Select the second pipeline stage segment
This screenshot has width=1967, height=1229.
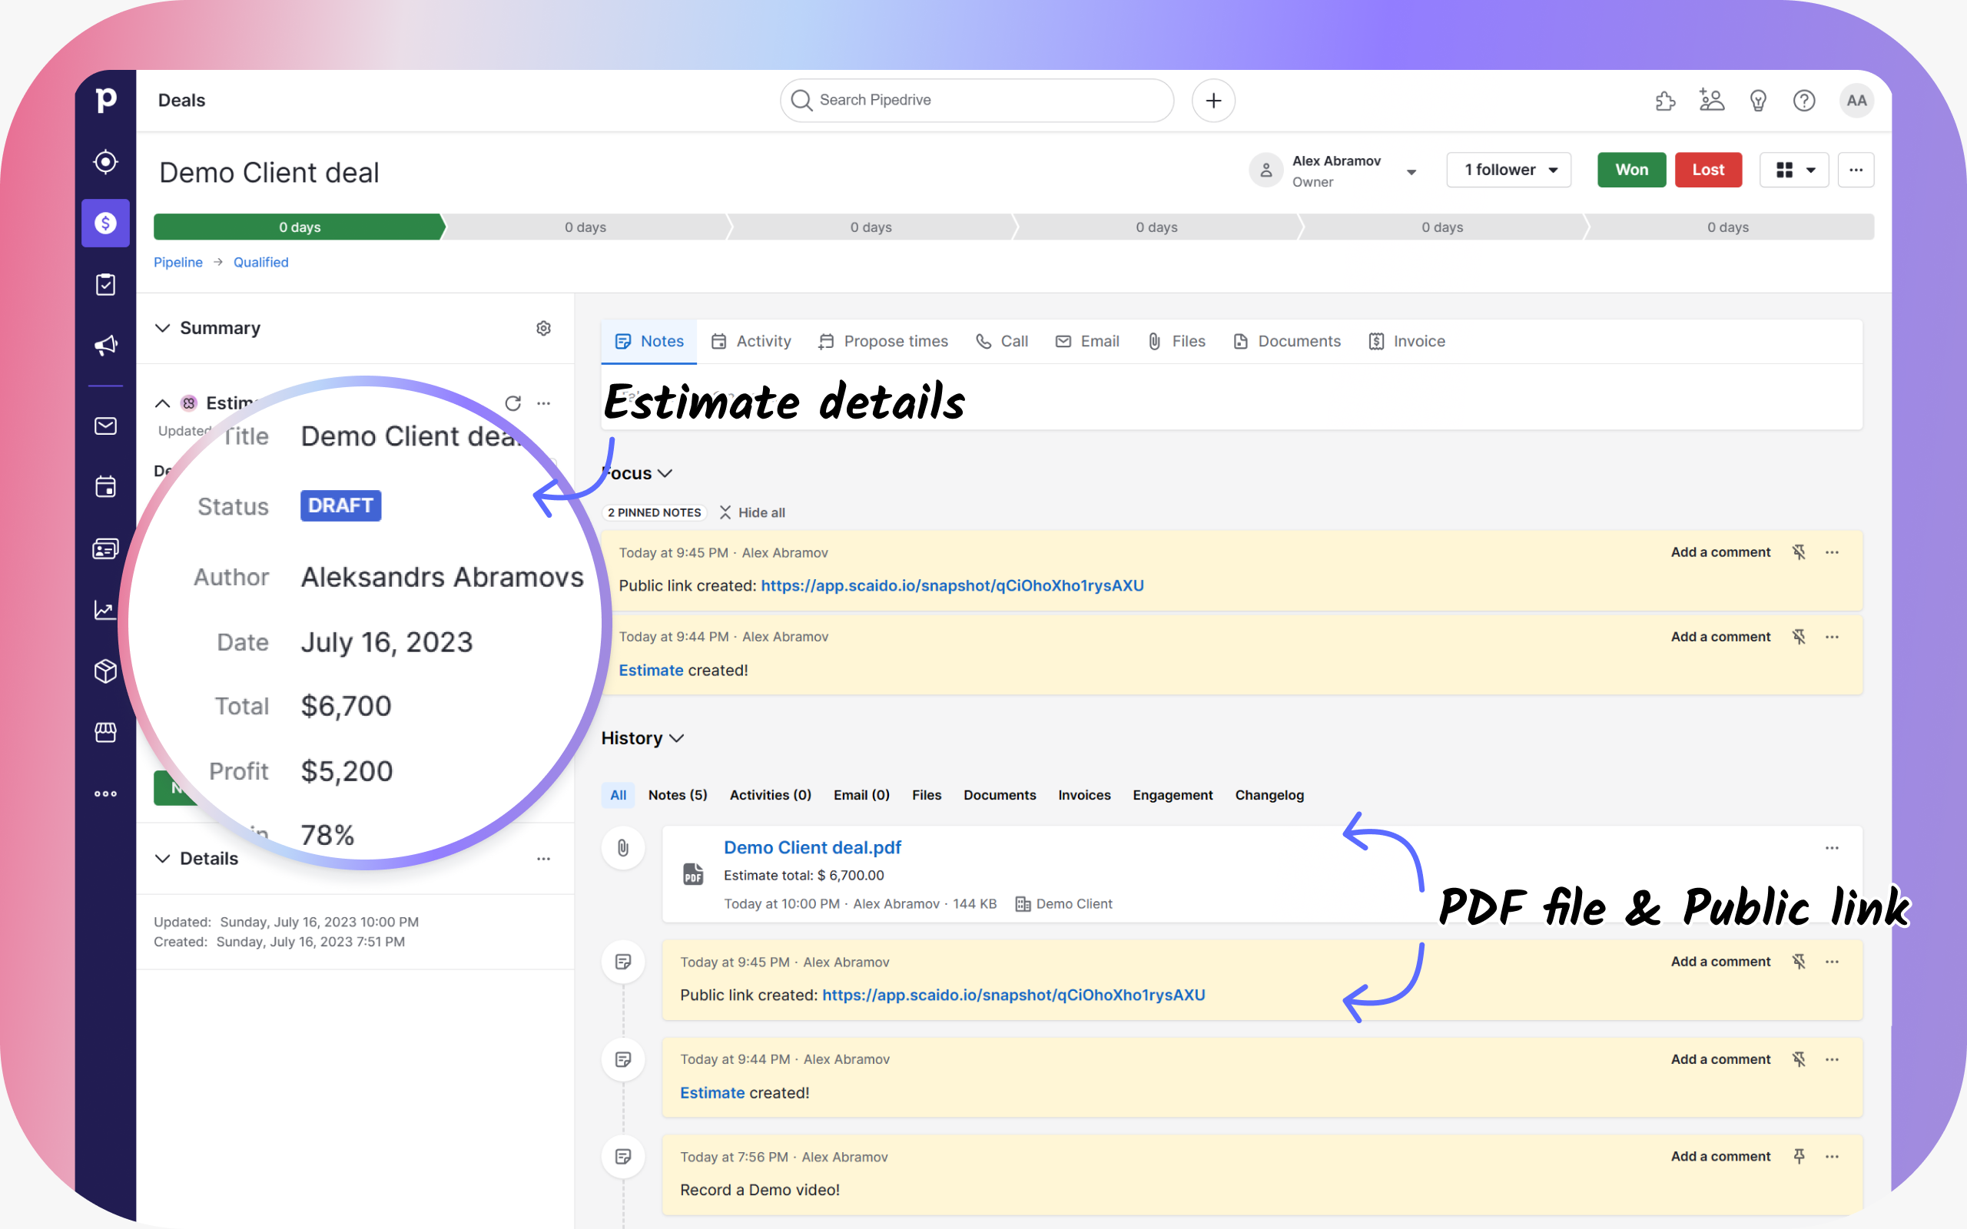[585, 227]
